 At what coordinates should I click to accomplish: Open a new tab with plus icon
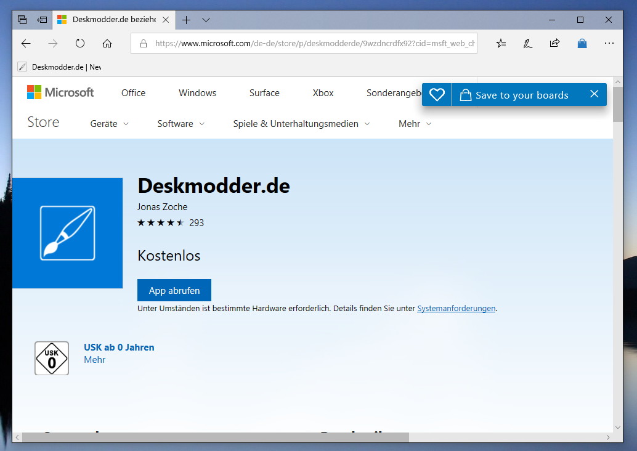pyautogui.click(x=186, y=20)
